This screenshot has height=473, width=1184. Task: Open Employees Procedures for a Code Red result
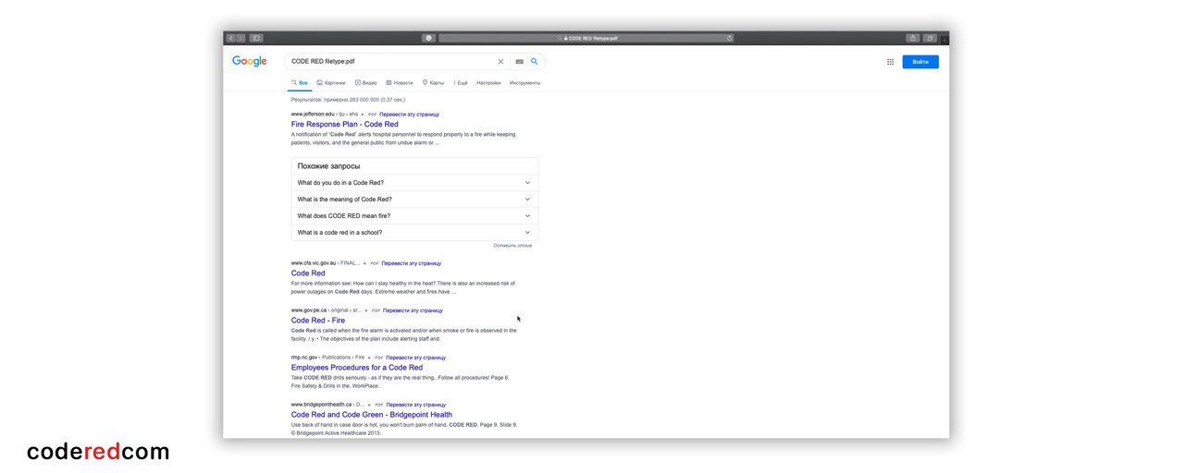(357, 368)
